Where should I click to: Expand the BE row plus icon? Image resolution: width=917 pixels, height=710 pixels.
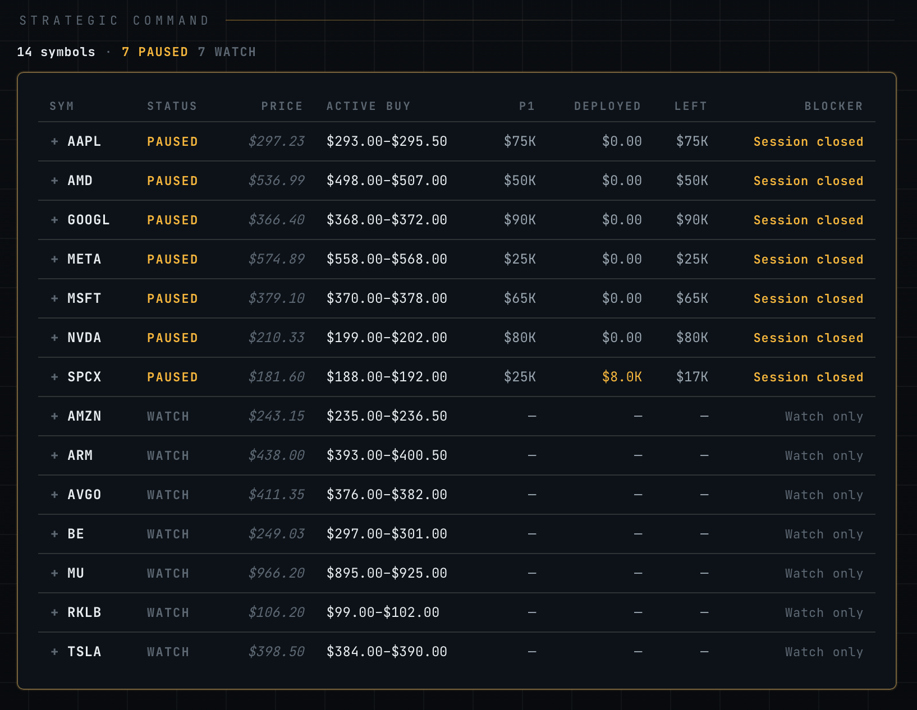pyautogui.click(x=54, y=534)
